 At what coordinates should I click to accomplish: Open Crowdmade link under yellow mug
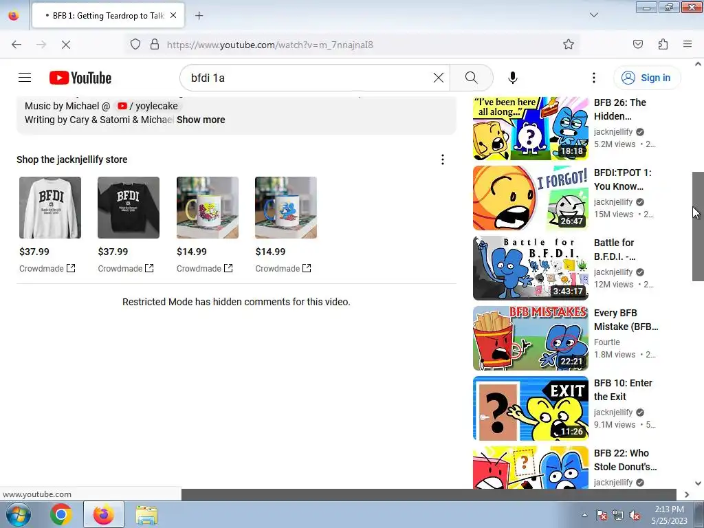[x=205, y=269]
